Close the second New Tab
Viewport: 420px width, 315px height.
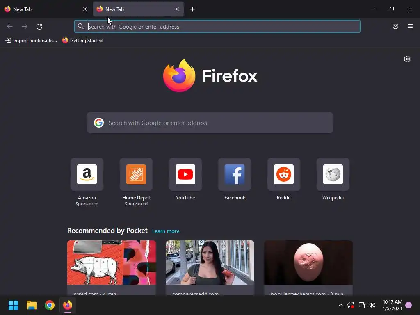[177, 9]
